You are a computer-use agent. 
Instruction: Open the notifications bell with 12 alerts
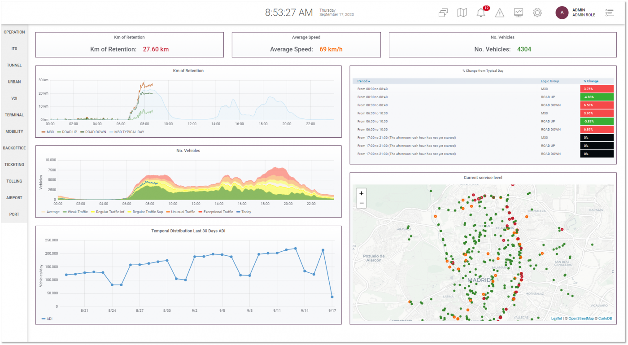pyautogui.click(x=481, y=12)
